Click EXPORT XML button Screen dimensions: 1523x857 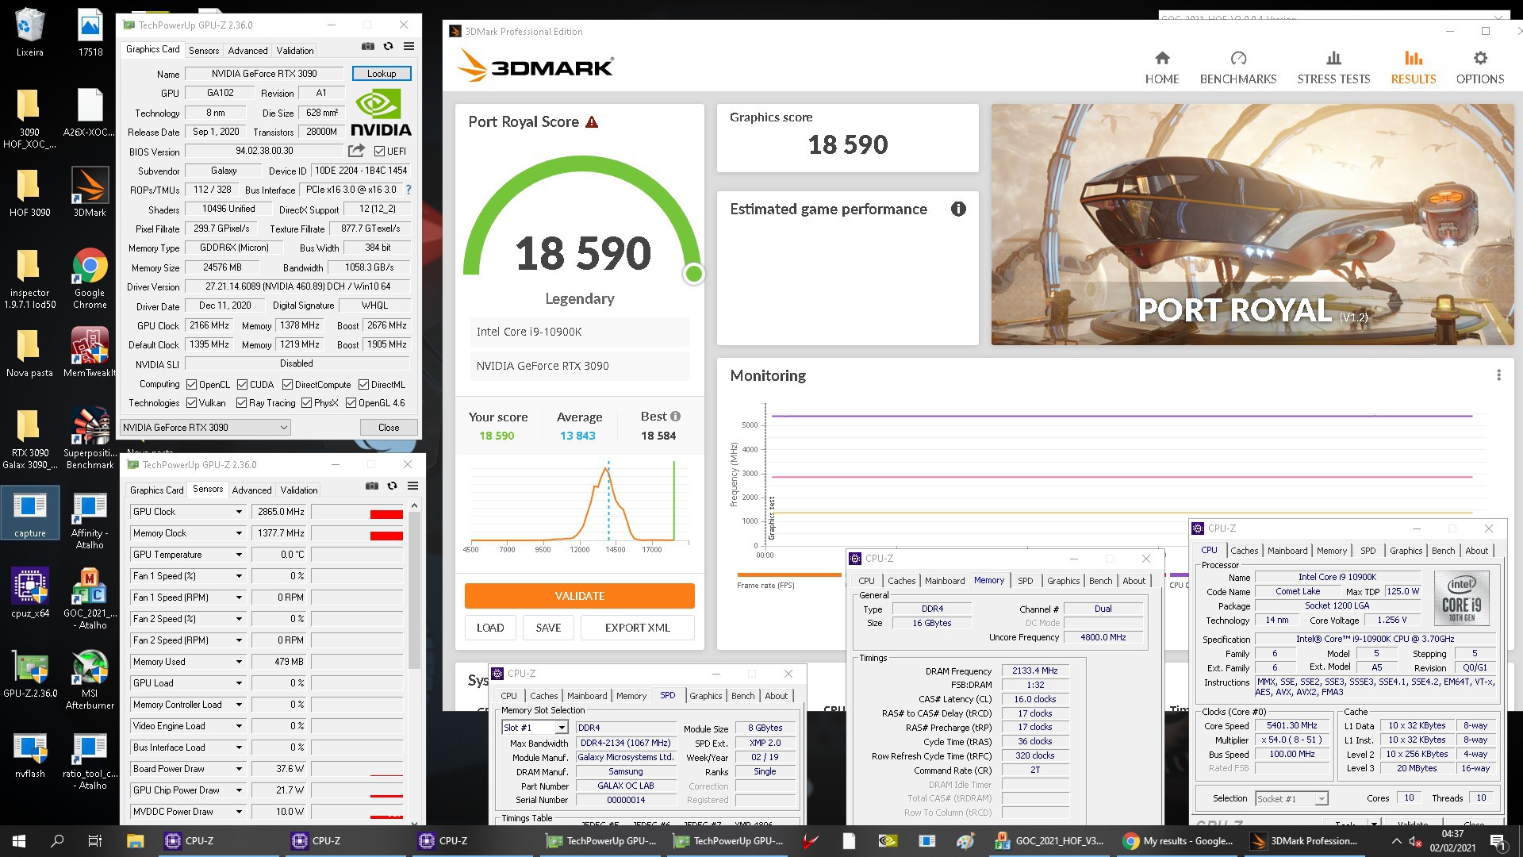tap(638, 628)
